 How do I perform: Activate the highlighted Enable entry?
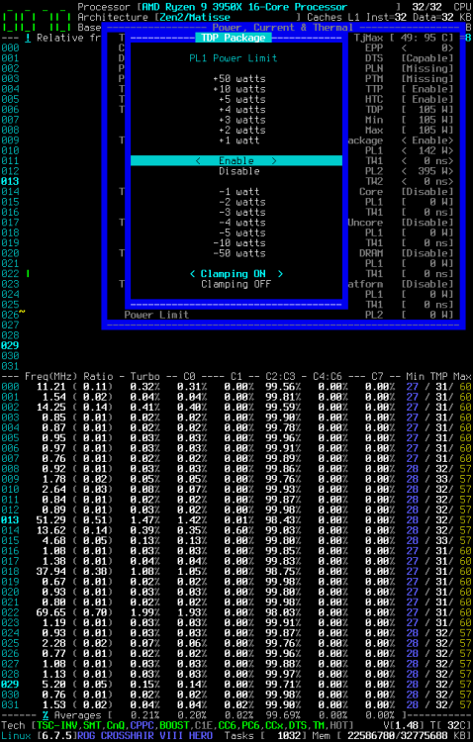[236, 161]
